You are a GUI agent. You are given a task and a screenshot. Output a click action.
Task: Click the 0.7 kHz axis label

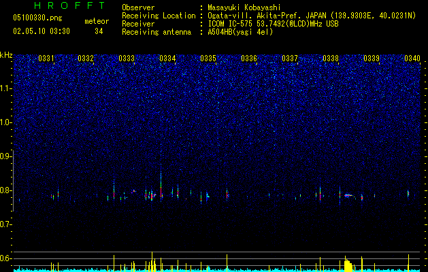(5, 224)
